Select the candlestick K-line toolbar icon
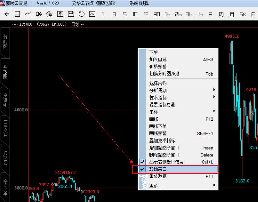Image resolution: width=258 pixels, height=202 pixels. point(39,14)
